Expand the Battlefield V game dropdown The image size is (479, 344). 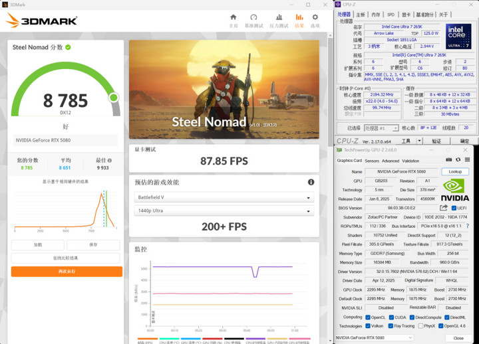tap(224, 198)
